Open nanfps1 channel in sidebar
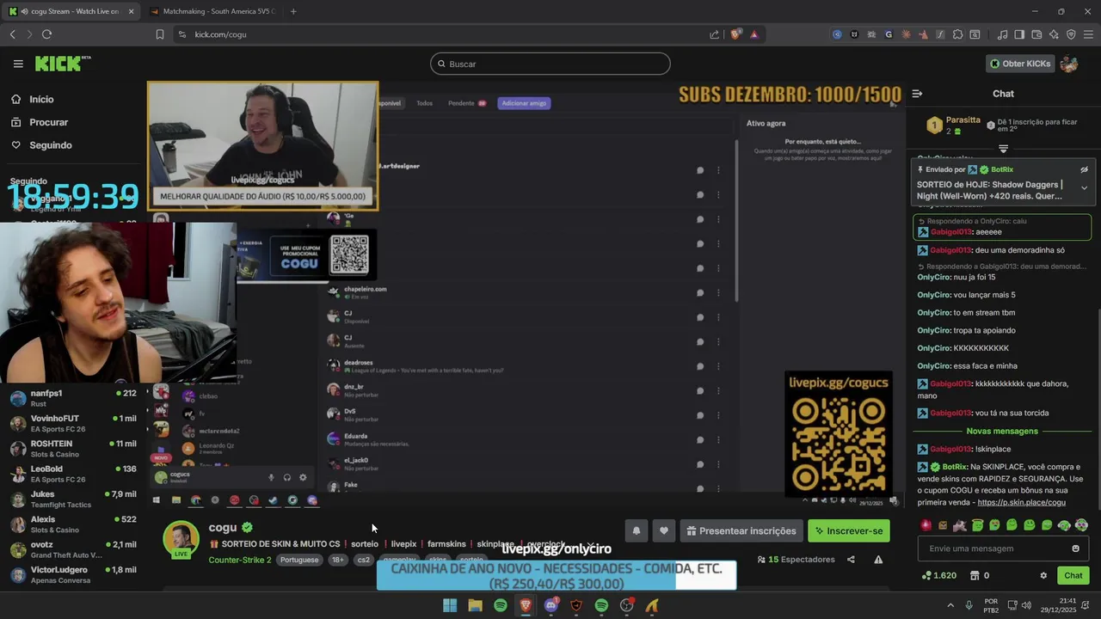 pyautogui.click(x=73, y=398)
